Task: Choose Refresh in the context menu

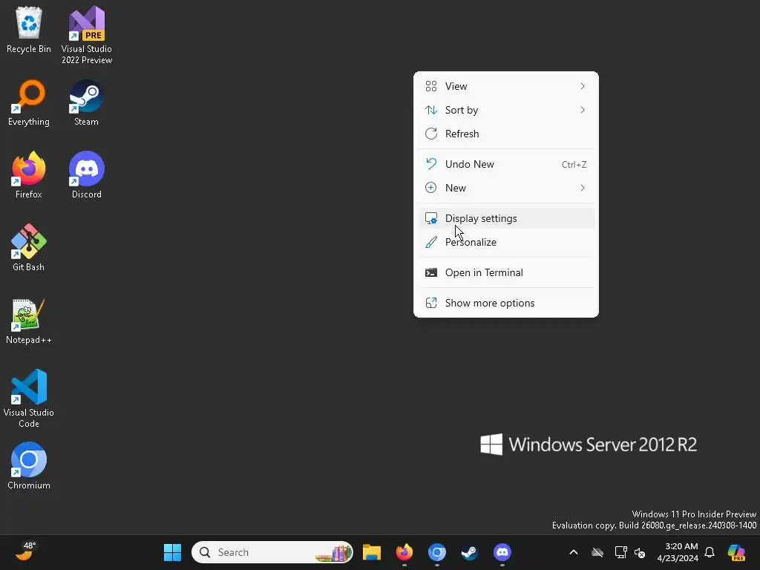Action: click(x=506, y=134)
